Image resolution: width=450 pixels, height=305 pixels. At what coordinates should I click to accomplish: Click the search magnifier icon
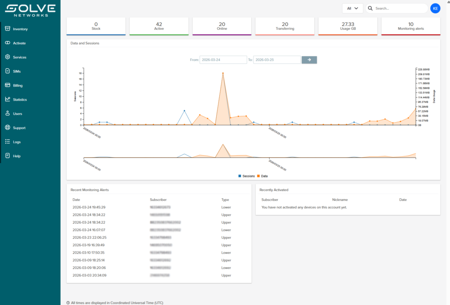[x=370, y=8]
